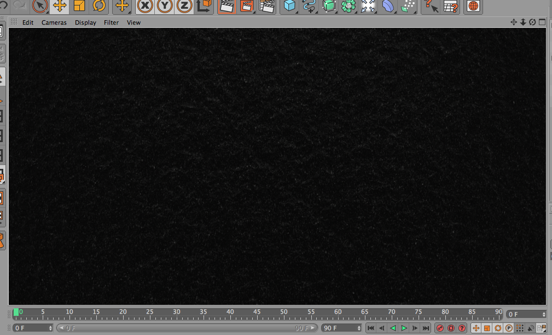Open the spline tools flyout
552x335 pixels.
(x=309, y=6)
